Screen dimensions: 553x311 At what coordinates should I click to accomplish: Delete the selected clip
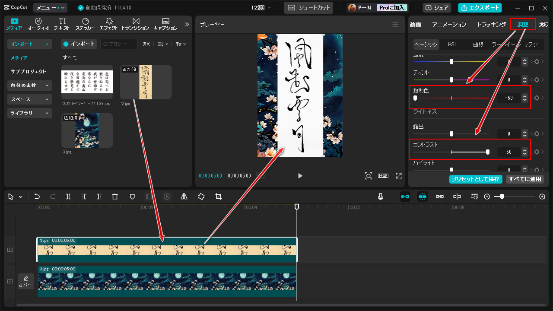pyautogui.click(x=115, y=197)
